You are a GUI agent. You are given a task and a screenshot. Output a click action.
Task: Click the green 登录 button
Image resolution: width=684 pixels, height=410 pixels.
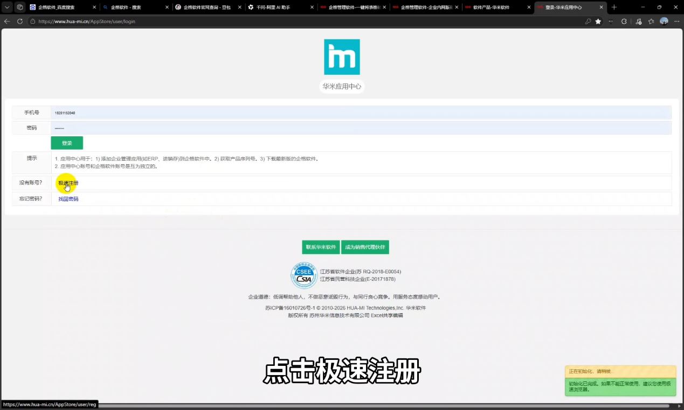[x=67, y=143]
